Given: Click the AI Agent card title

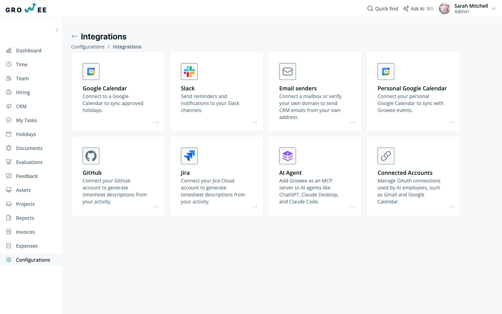Looking at the screenshot, I should [x=290, y=173].
